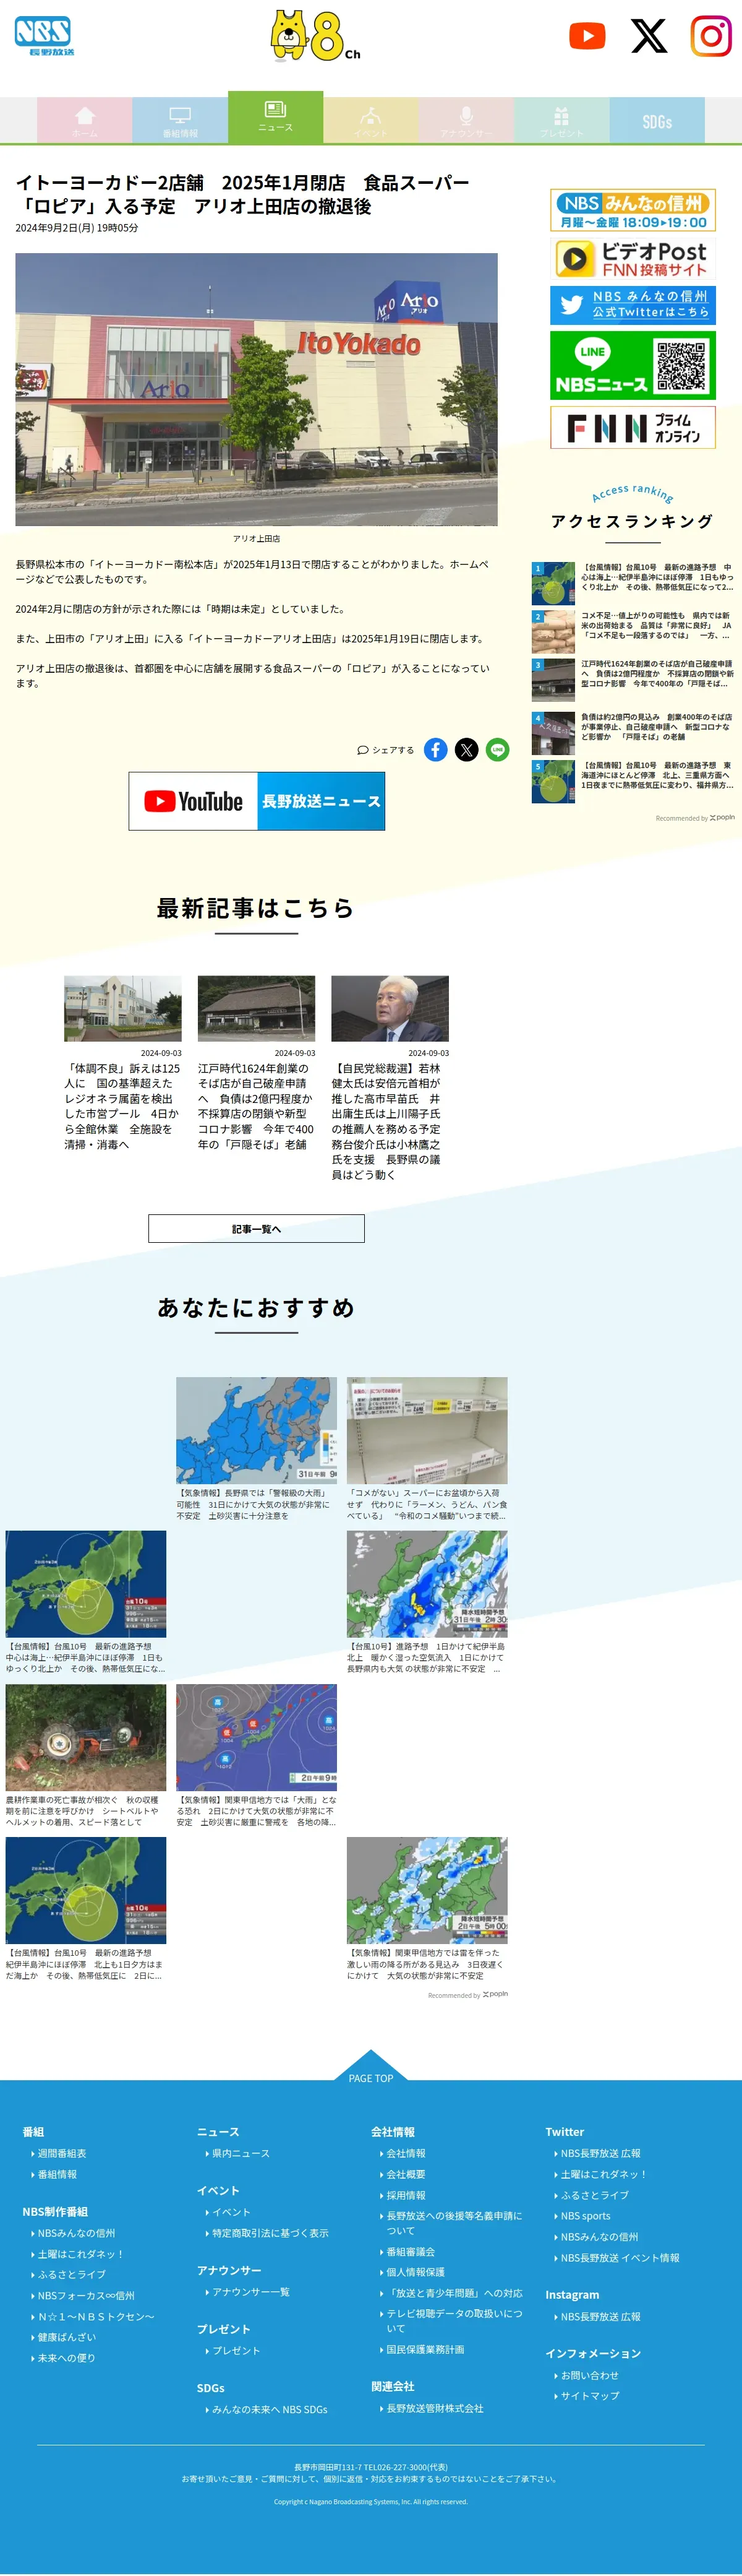
Task: Open the LINE NBSニュース QR banner
Action: tap(633, 366)
